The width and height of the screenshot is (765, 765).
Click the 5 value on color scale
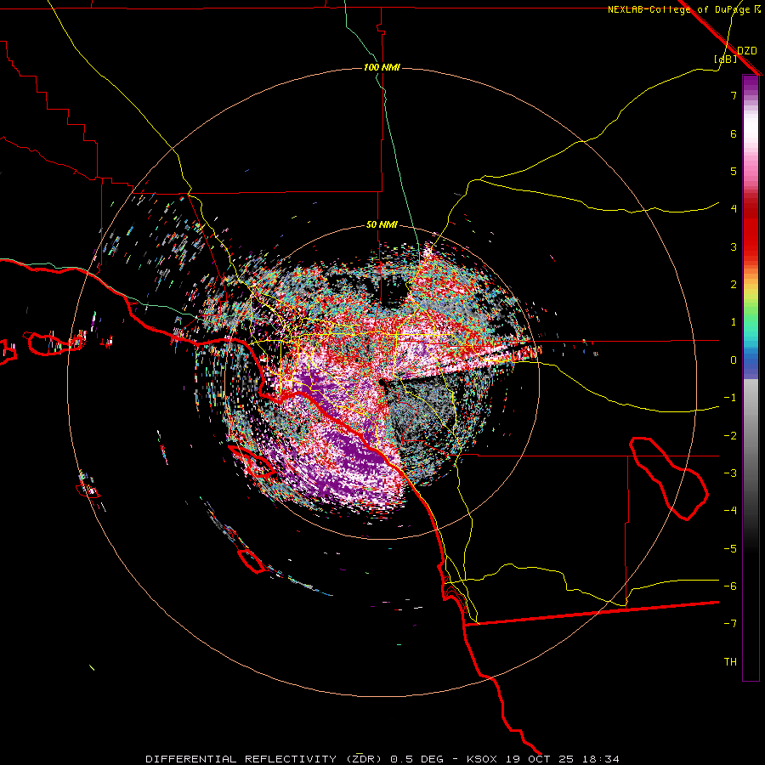(x=734, y=171)
